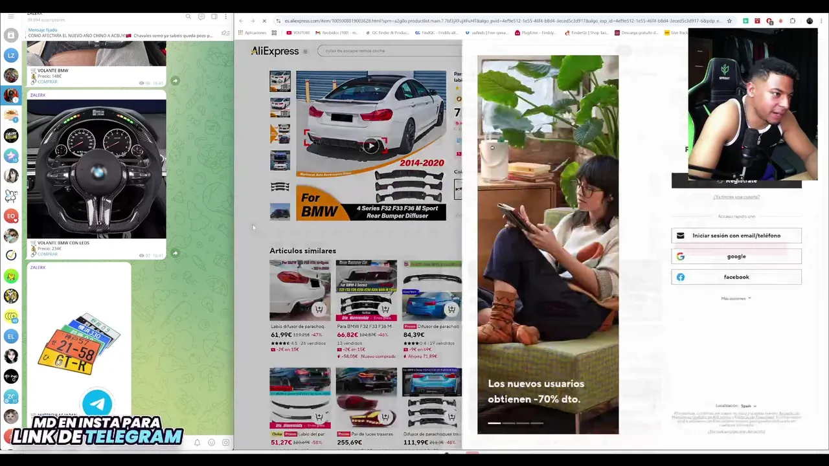
Task: Open channel discussion comments icon
Action: [201, 16]
